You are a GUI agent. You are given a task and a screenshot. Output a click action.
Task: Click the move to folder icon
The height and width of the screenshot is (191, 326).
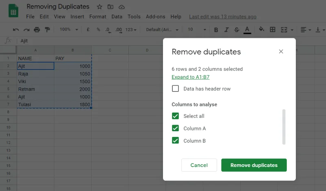tap(110, 7)
